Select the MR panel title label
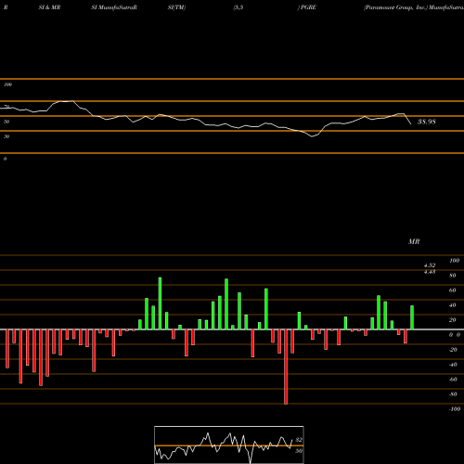 tap(414, 241)
